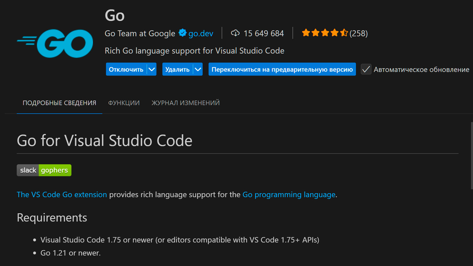Click the Отключить button
The image size is (473, 266).
[x=126, y=69]
